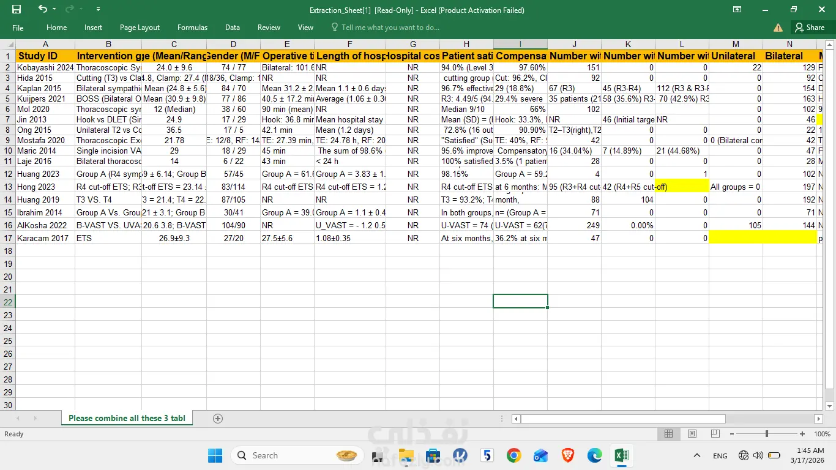Show hidden icons in system tray
Screen dimensions: 836x470
[696, 455]
